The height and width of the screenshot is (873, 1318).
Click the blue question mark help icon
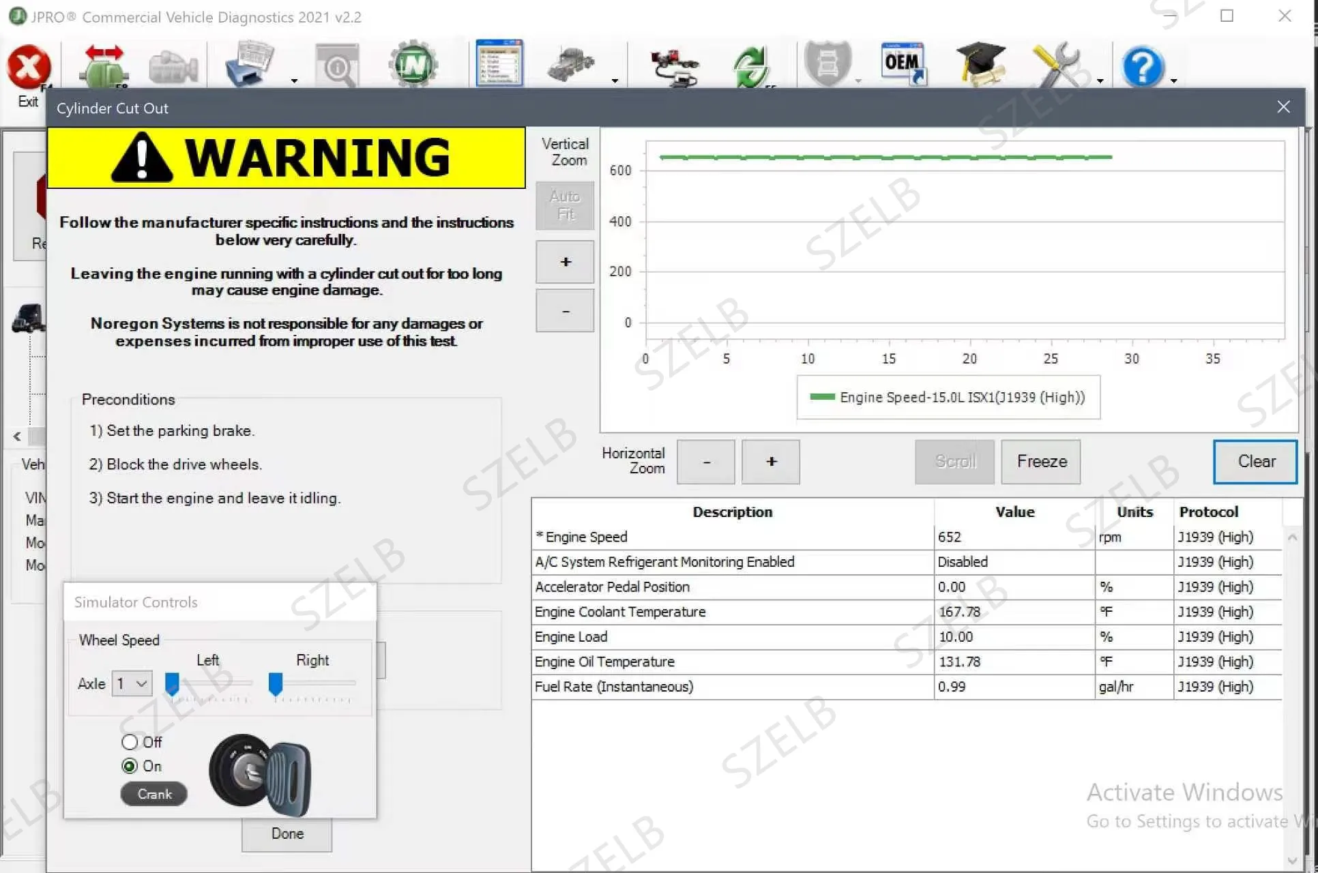[x=1143, y=67]
